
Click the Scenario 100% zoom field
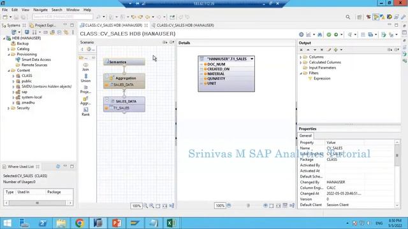click(136, 206)
